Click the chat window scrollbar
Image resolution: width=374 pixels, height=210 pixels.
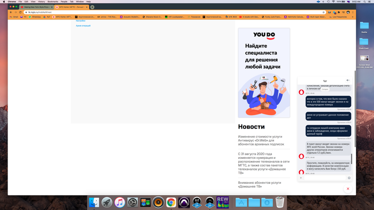(352, 159)
